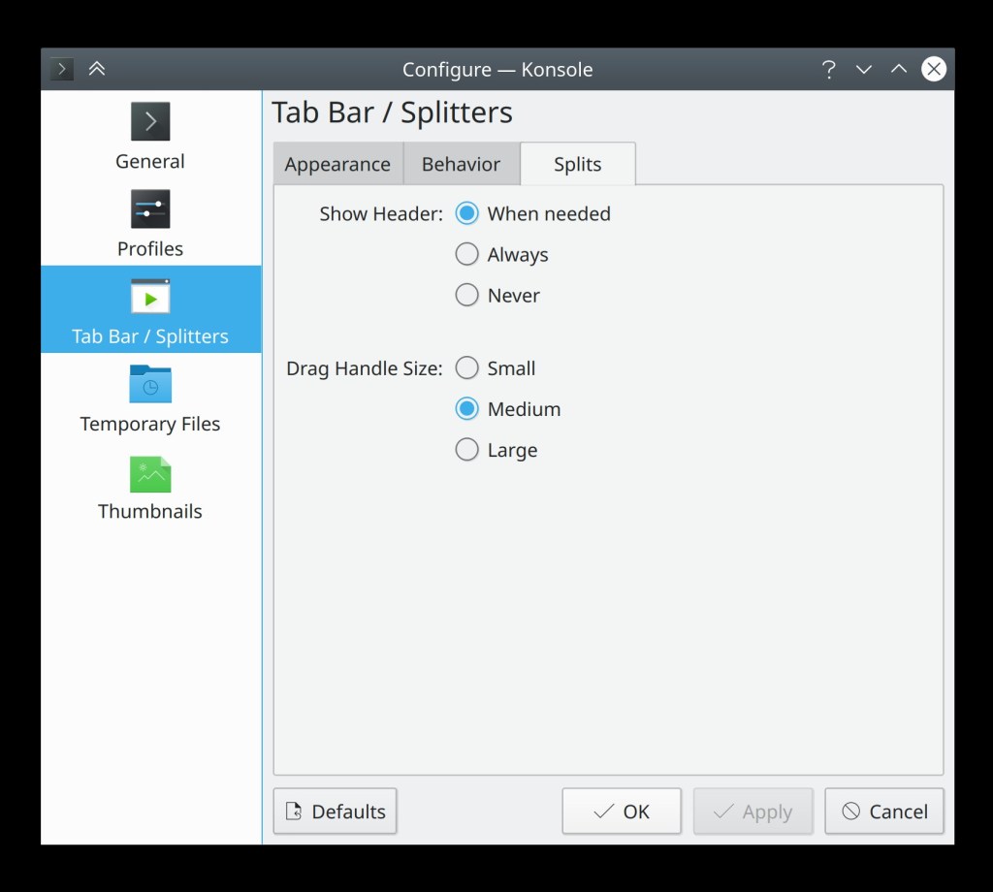Select 'When needed' header option
This screenshot has width=993, height=892.
click(x=467, y=213)
